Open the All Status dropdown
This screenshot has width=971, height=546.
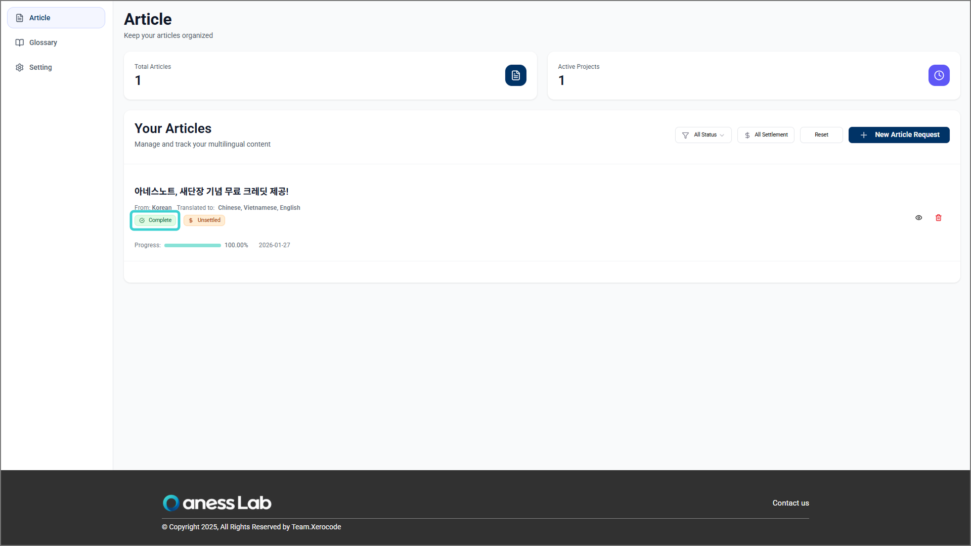[x=704, y=135]
